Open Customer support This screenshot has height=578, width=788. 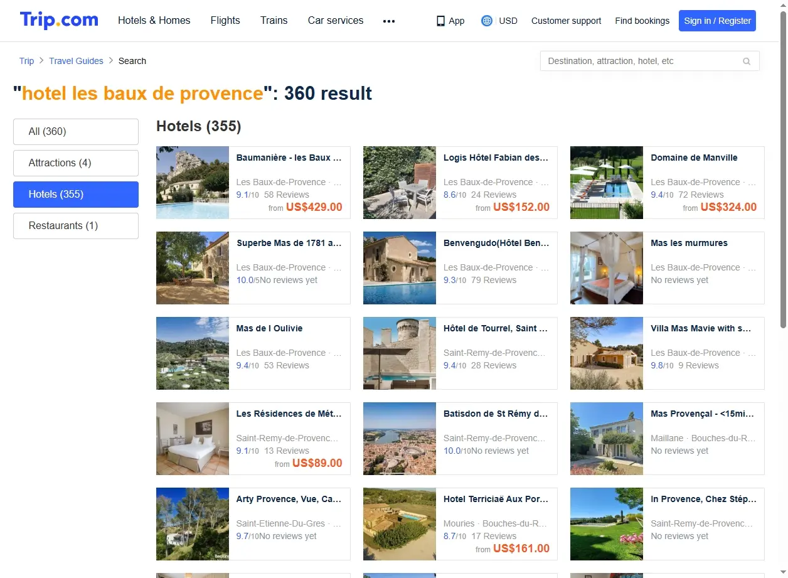point(566,21)
